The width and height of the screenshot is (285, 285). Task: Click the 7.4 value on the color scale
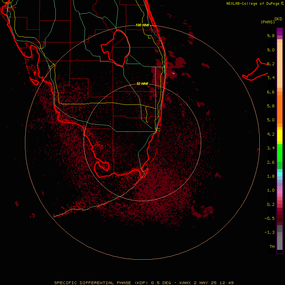pyautogui.click(x=271, y=78)
